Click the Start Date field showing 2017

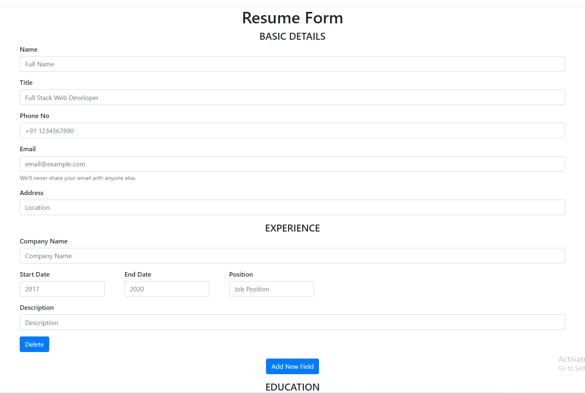(x=62, y=289)
